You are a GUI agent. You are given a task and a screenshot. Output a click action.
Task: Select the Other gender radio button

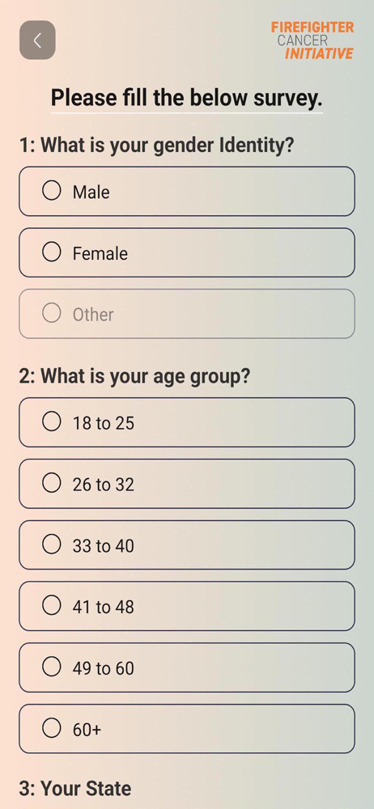tap(52, 312)
